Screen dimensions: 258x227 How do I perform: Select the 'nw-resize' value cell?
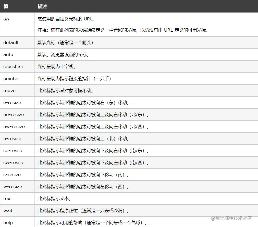(17, 127)
